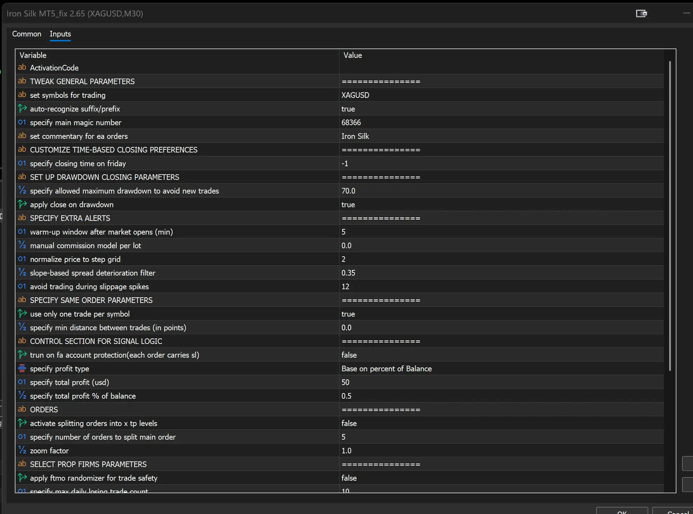Click the icon next to TWEAK GENERAL PARAMETERS

coord(22,81)
